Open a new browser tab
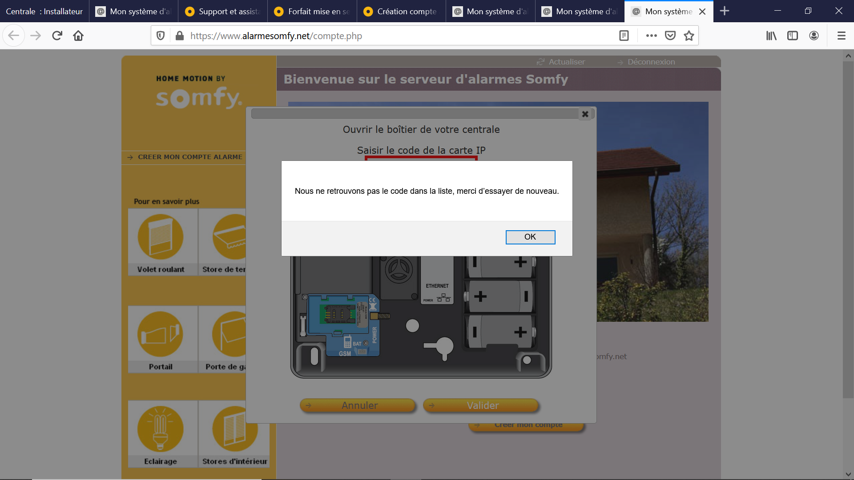 click(x=725, y=11)
